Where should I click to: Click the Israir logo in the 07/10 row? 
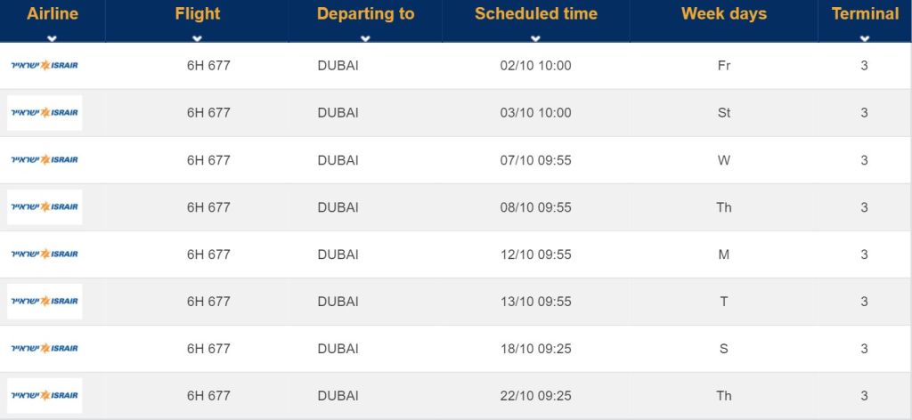[x=45, y=160]
